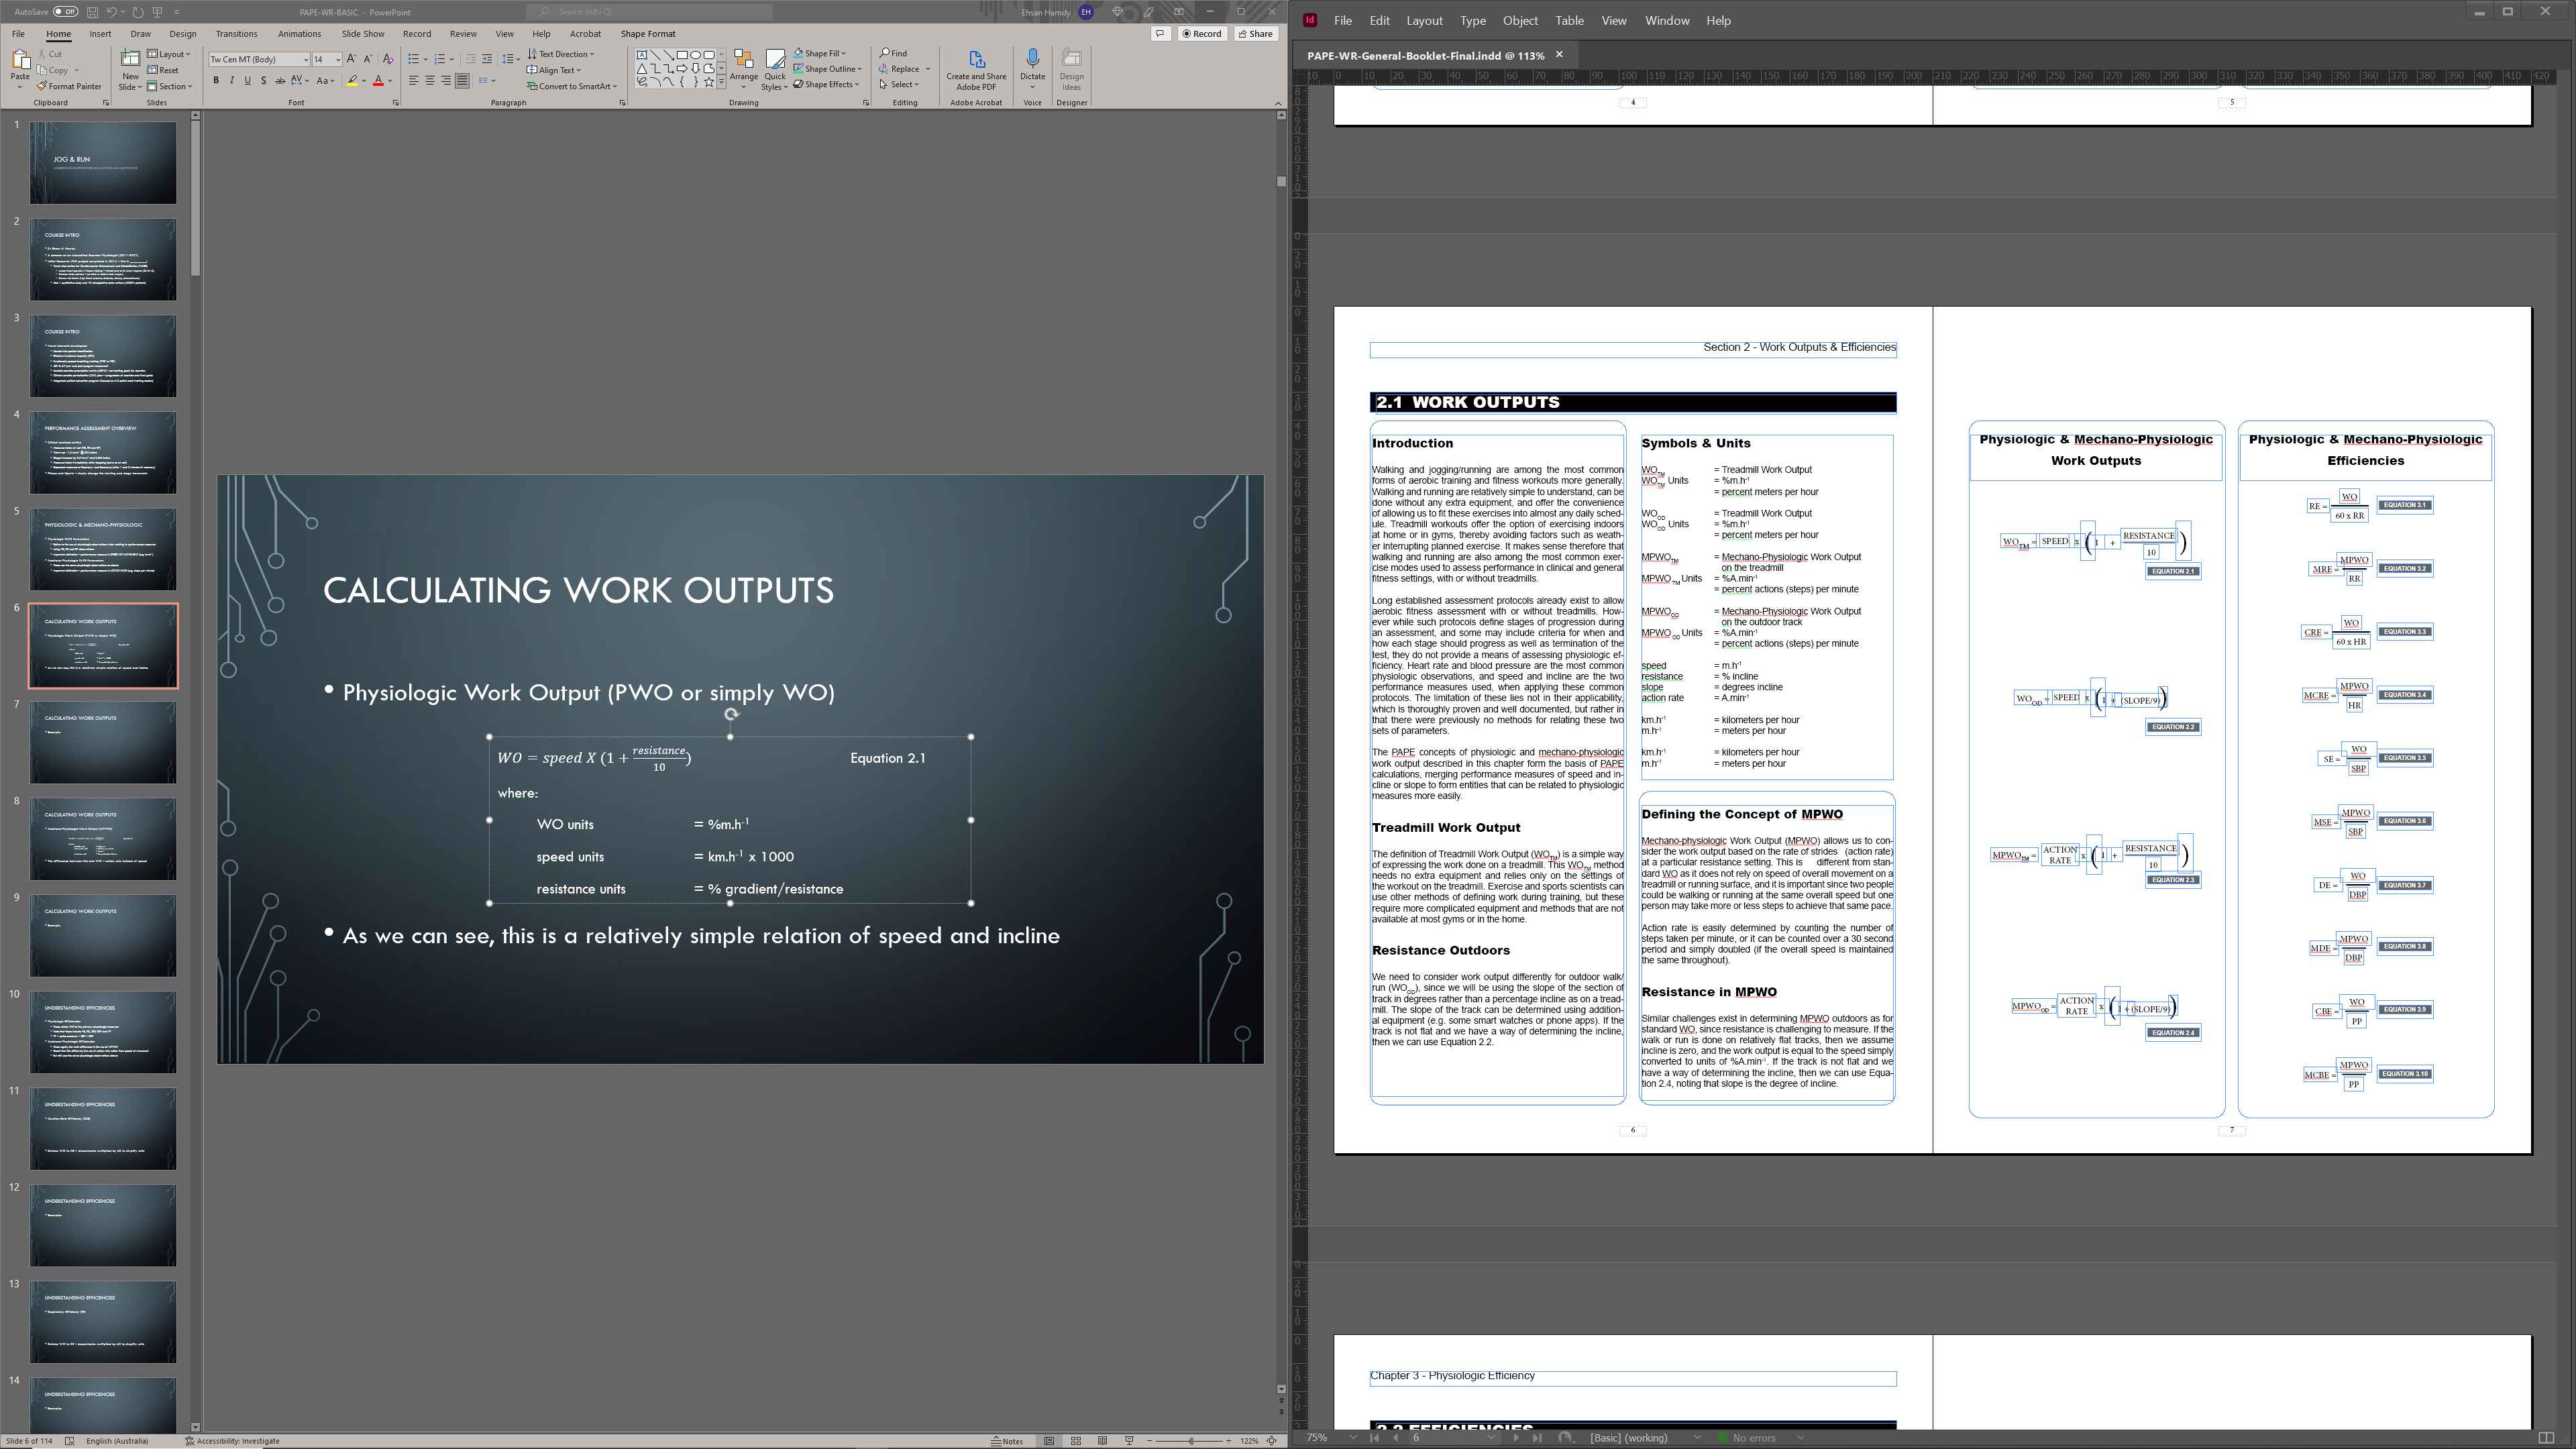Open the InDesign page number dropdown
Image resolution: width=2576 pixels, height=1449 pixels.
pyautogui.click(x=1491, y=1438)
